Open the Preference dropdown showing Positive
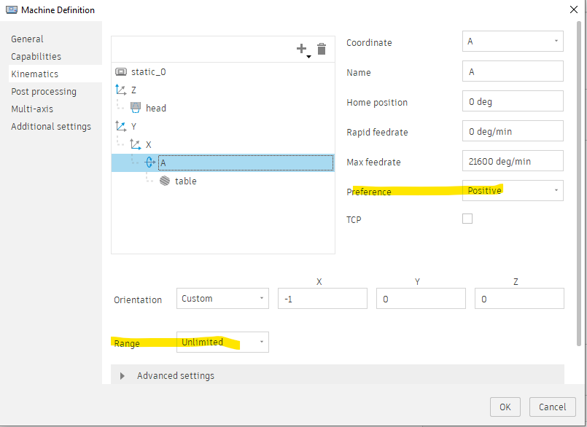 point(513,190)
